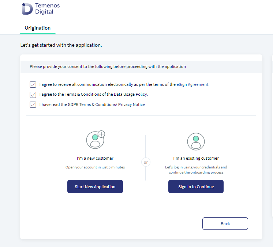Click "Let's get started with the application." heading
273x247 pixels.
click(61, 45)
